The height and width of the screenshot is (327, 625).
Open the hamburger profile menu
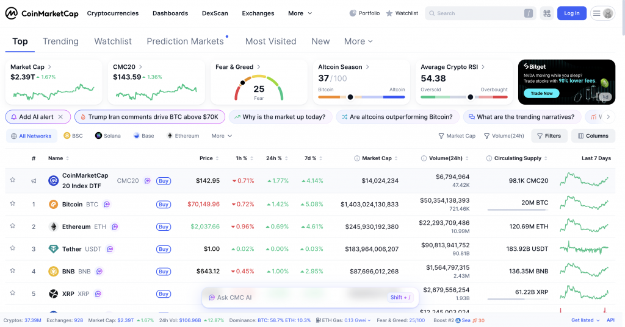602,13
